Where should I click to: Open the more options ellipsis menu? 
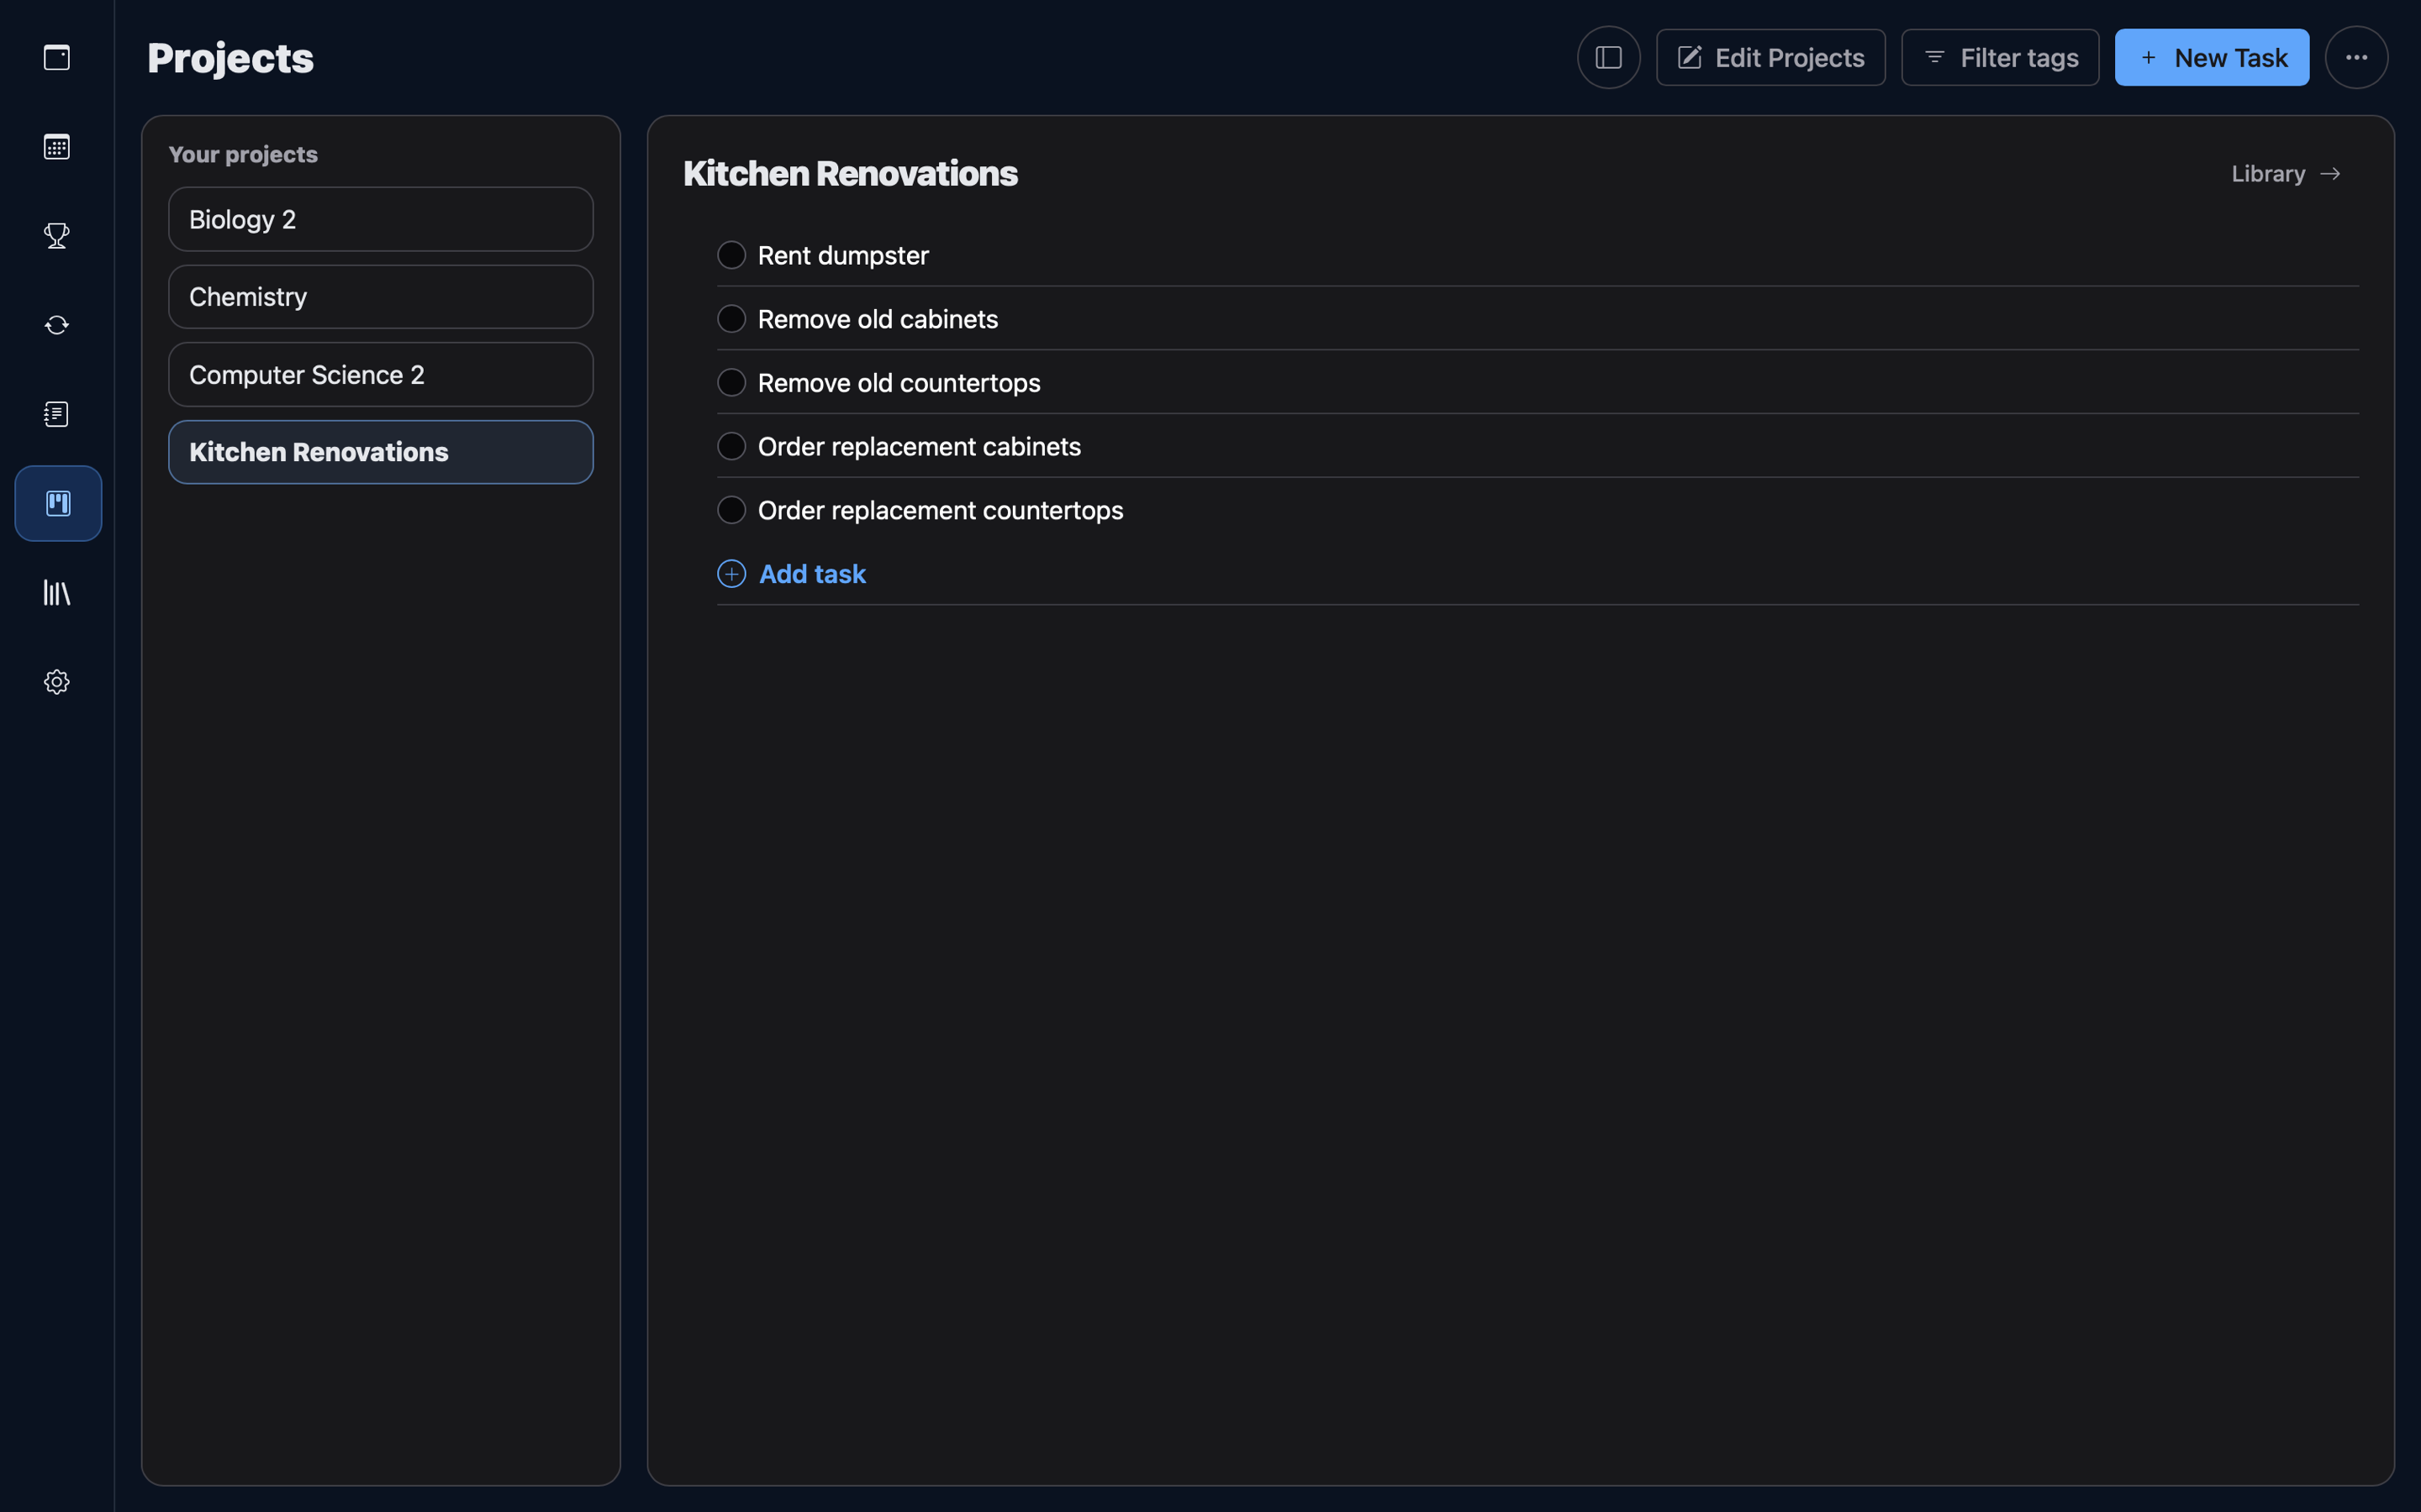click(2356, 57)
